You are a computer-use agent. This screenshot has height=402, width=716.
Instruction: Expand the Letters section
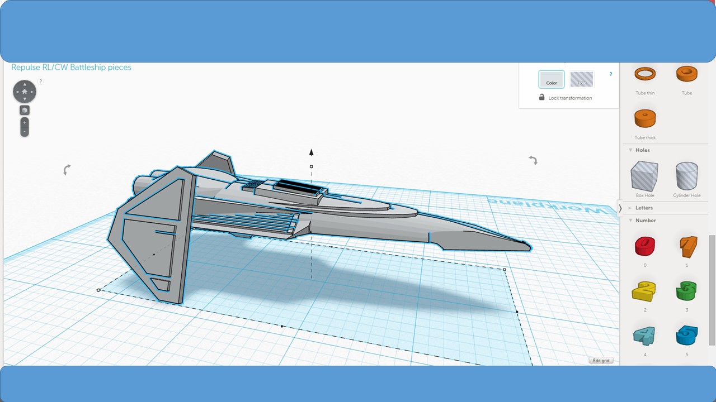[630, 208]
